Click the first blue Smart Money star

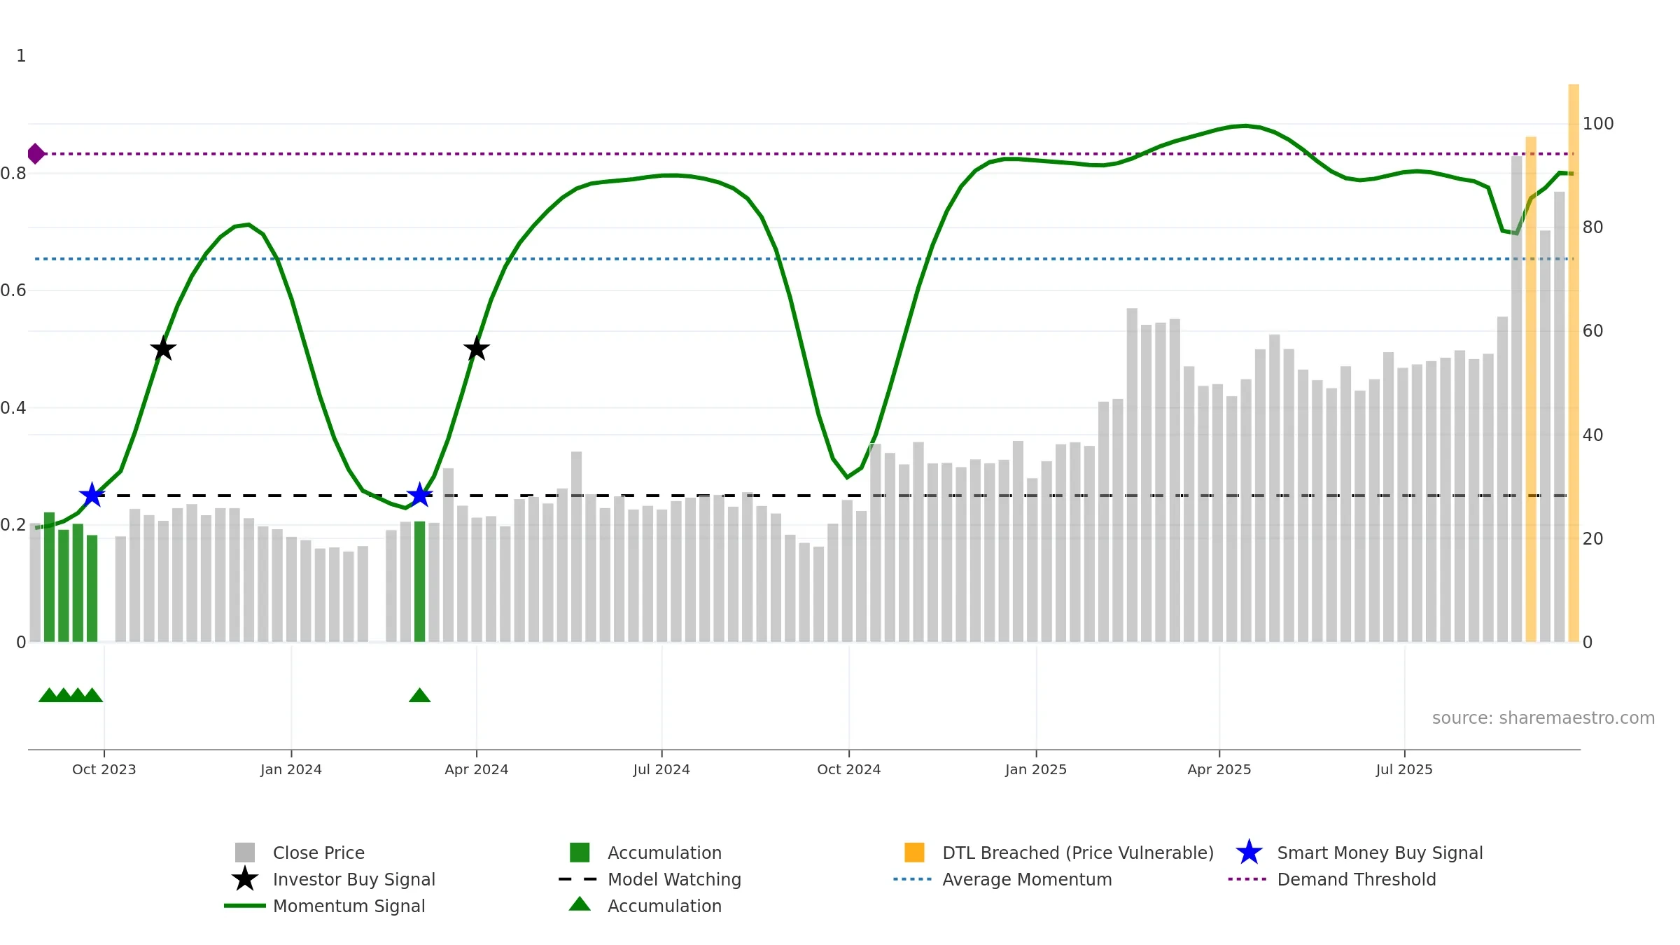coord(92,495)
